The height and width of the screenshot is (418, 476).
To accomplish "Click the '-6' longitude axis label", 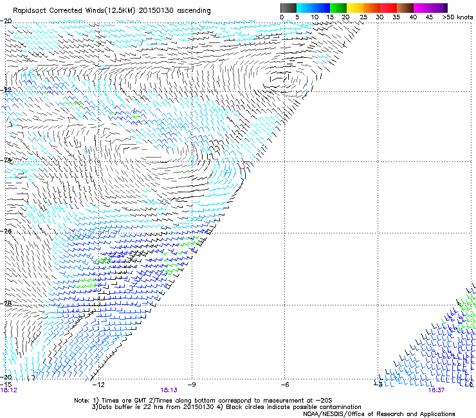I will [x=284, y=385].
